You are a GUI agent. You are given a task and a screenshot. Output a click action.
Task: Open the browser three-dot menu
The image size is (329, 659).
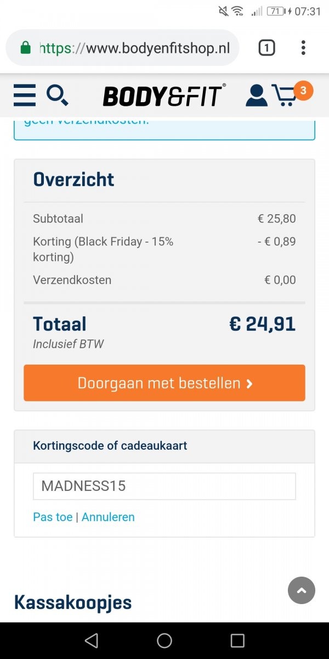click(x=303, y=48)
